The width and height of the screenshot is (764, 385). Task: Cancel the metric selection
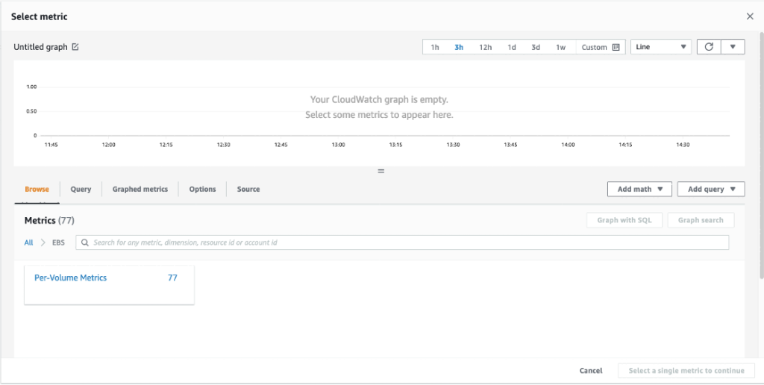tap(591, 370)
